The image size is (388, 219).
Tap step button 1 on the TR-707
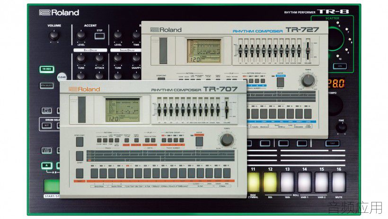[94, 173]
